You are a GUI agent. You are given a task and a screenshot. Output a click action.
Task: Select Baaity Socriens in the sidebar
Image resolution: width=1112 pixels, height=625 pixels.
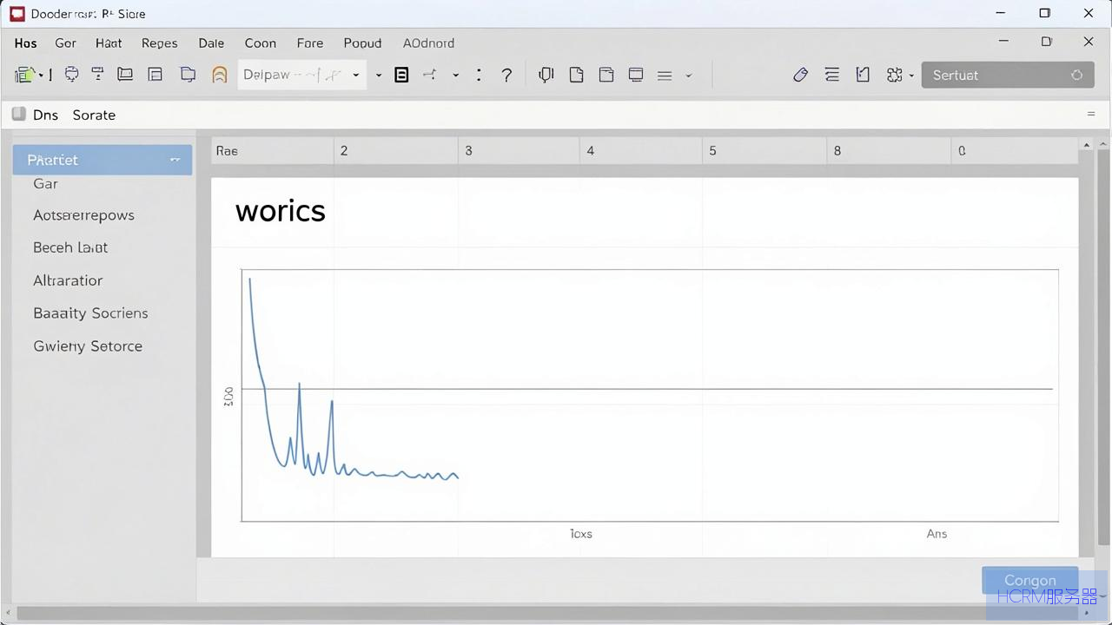[x=90, y=313]
